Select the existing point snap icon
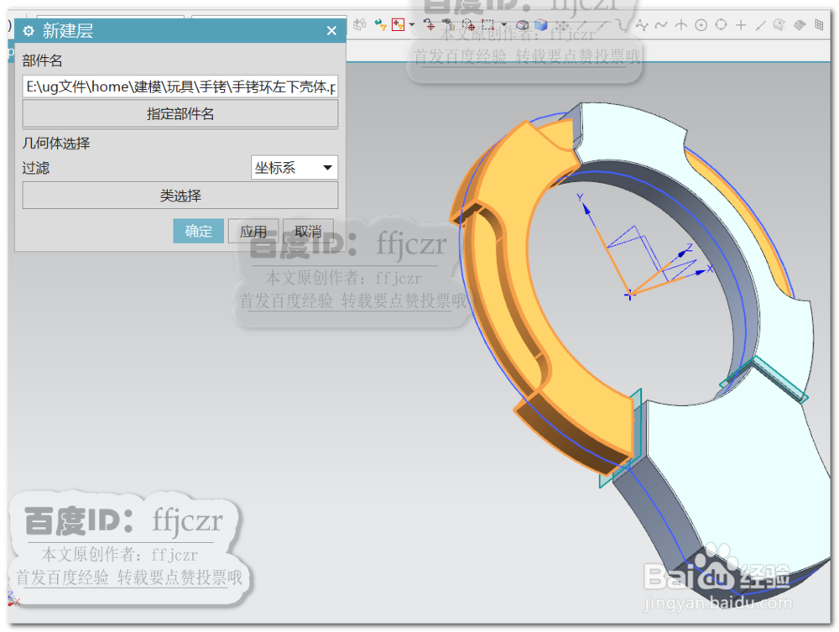 pyautogui.click(x=741, y=26)
